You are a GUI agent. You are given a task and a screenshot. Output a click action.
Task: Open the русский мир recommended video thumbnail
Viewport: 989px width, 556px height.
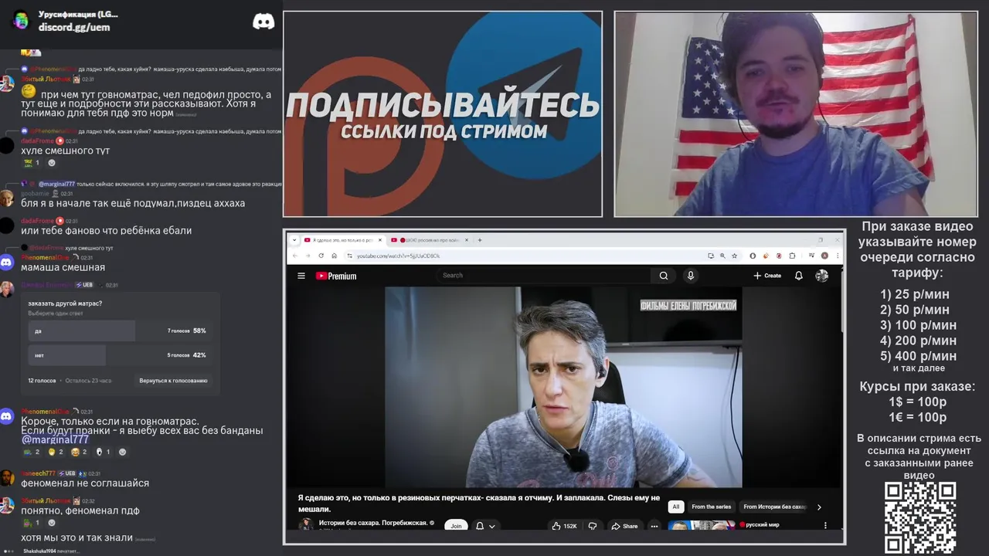click(x=703, y=526)
